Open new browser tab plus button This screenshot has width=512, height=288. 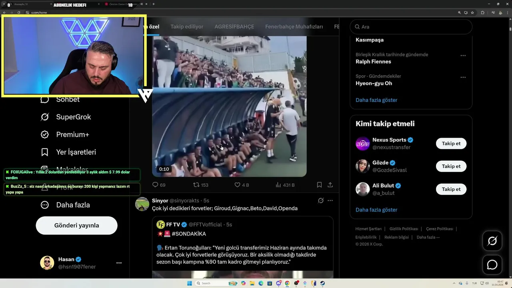pyautogui.click(x=154, y=4)
